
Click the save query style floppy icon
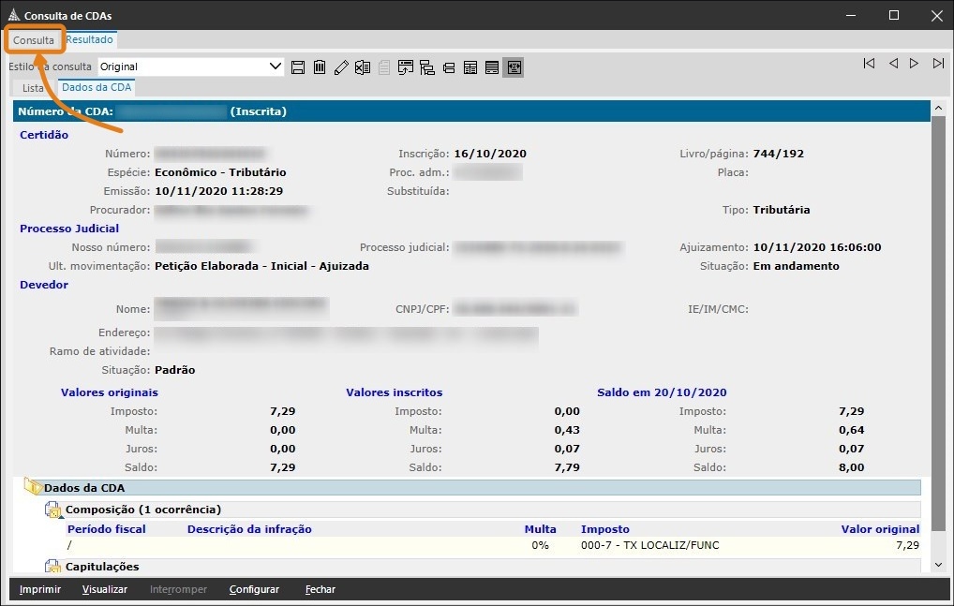click(x=298, y=67)
